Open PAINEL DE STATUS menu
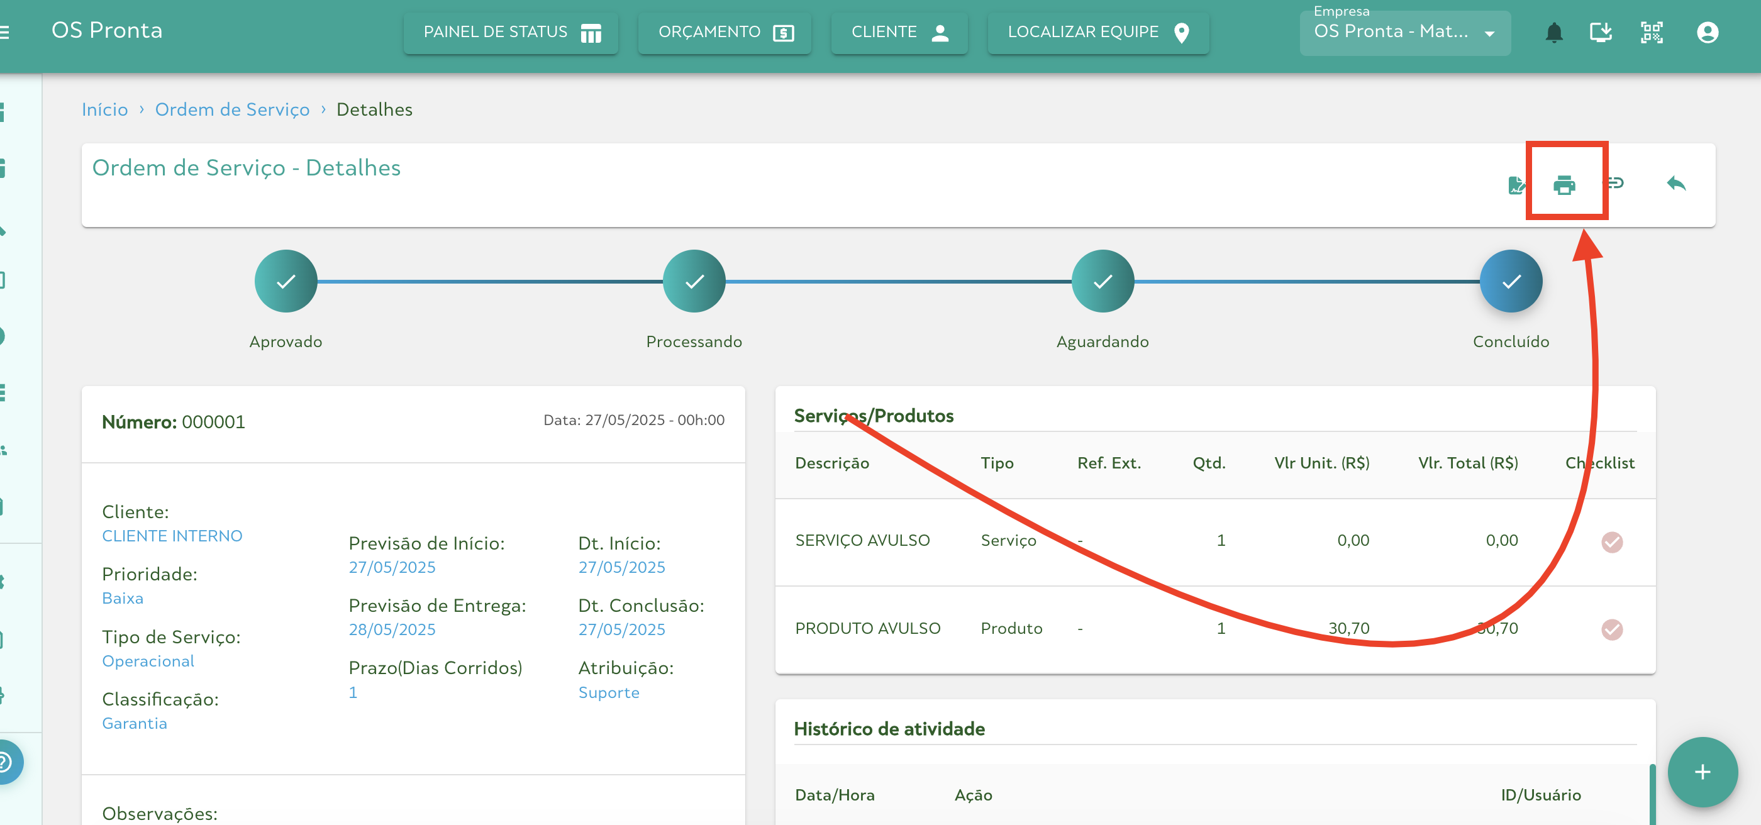This screenshot has height=825, width=1761. pos(511,32)
